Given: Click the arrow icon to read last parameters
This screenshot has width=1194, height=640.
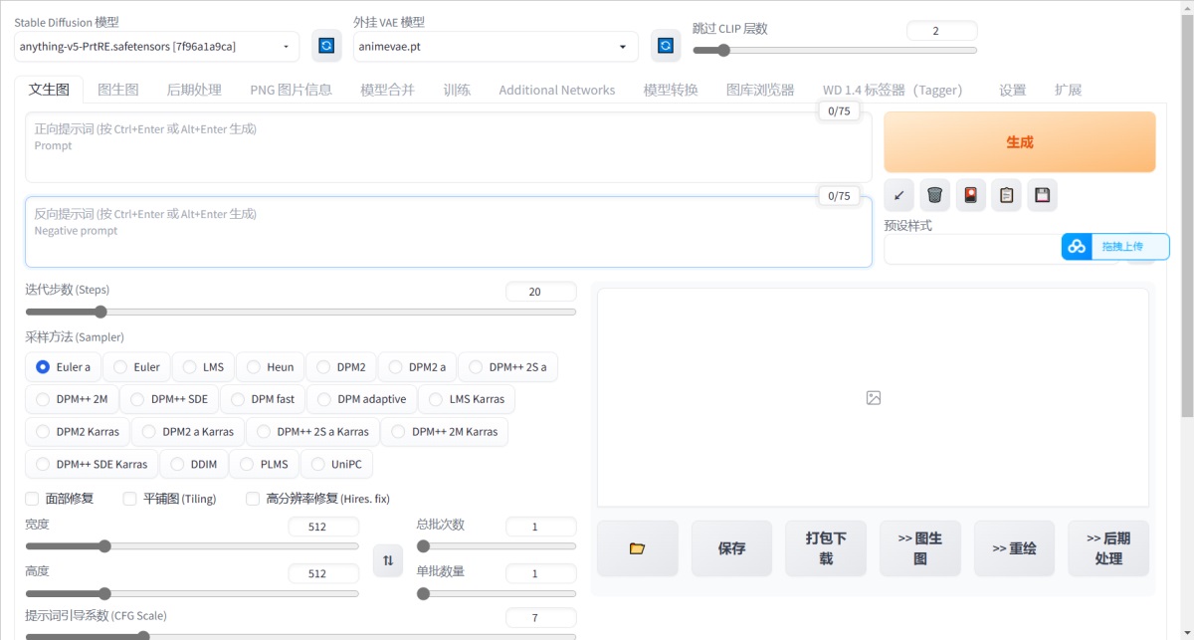Looking at the screenshot, I should click(898, 195).
